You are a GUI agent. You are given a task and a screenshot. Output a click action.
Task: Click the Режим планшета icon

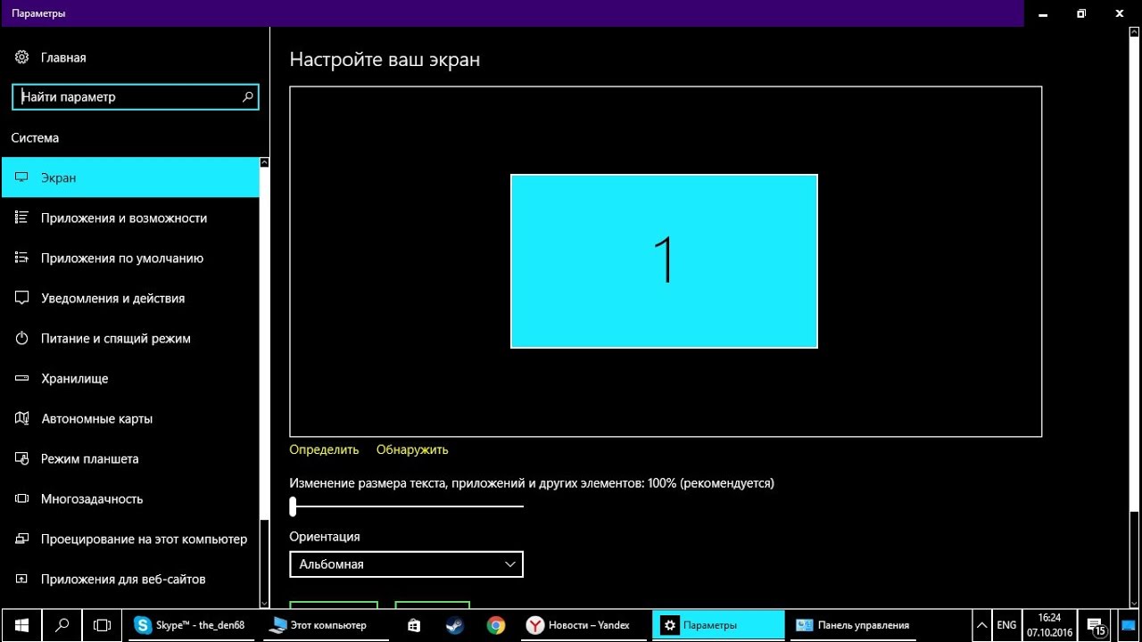click(22, 458)
